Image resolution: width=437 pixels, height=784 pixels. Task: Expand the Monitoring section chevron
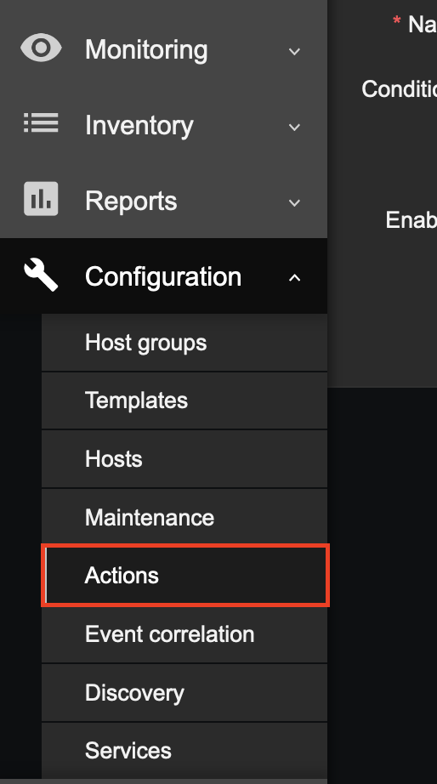[294, 51]
